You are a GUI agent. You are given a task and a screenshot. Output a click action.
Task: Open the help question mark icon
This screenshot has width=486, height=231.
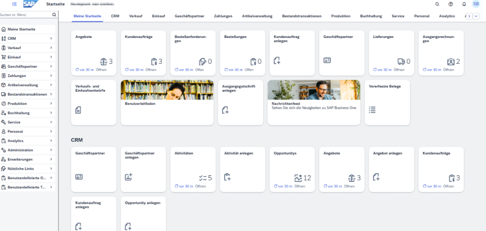[x=451, y=4]
